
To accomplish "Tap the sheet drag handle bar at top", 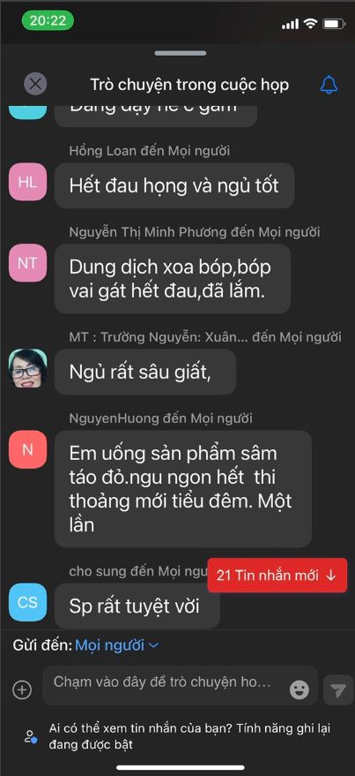I will (x=181, y=53).
